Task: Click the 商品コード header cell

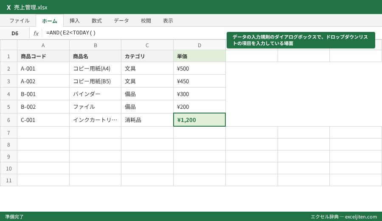Action: [43, 56]
